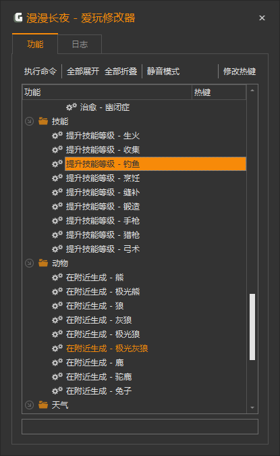Click the empty text field at bottom
This screenshot has width=280, height=456.
click(x=140, y=426)
